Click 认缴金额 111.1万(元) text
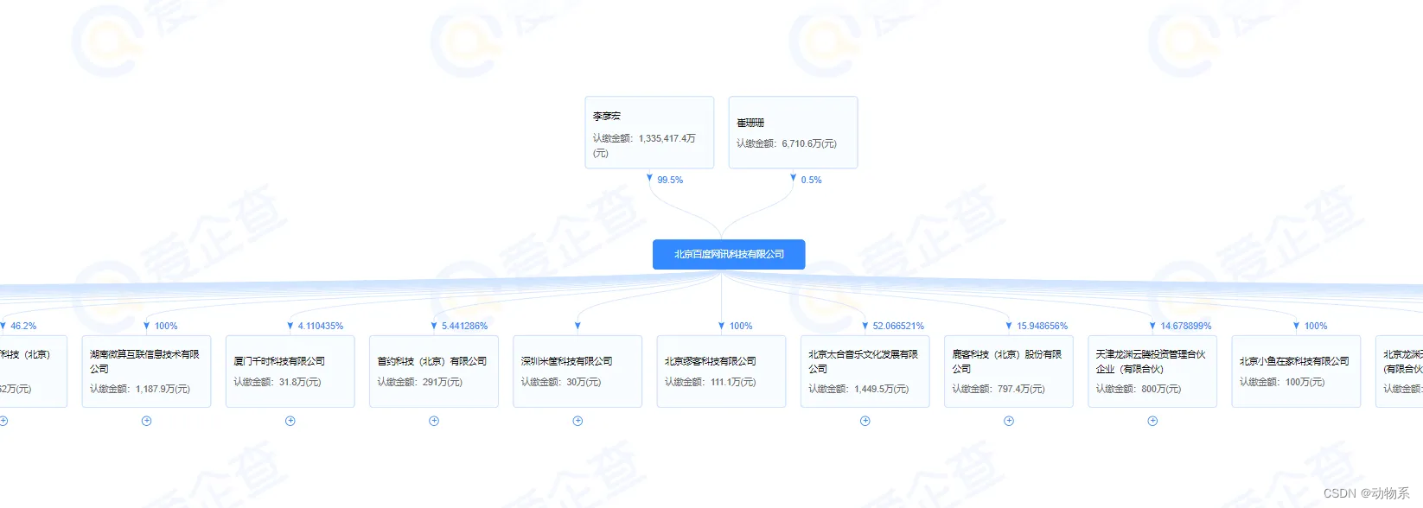The height and width of the screenshot is (508, 1423). pyautogui.click(x=711, y=382)
